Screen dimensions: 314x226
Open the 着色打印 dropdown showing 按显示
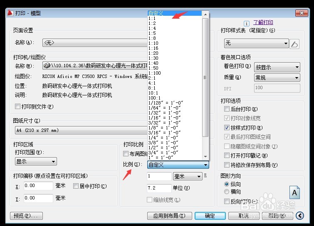tap(277, 67)
